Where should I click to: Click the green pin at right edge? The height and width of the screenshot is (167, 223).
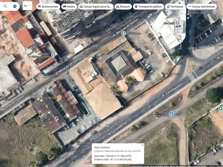click(221, 109)
